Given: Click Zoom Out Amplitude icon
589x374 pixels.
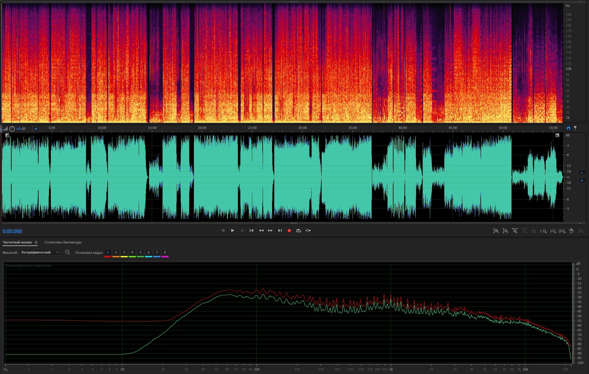Looking at the screenshot, I should (x=505, y=231).
